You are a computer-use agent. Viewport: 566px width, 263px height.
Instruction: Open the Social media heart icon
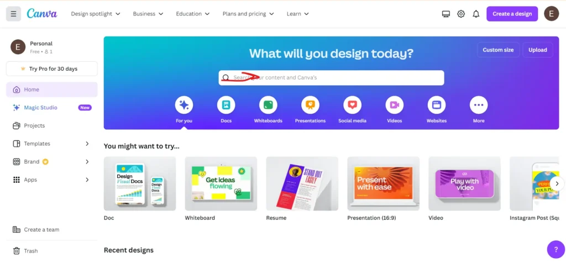tap(352, 105)
